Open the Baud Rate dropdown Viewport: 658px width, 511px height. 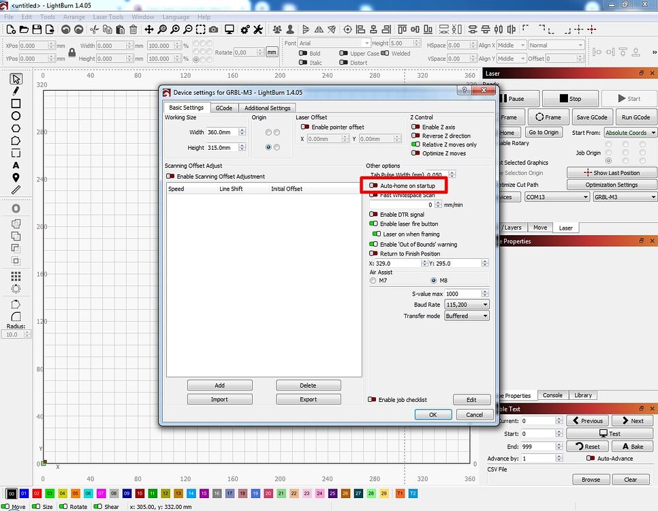(466, 304)
